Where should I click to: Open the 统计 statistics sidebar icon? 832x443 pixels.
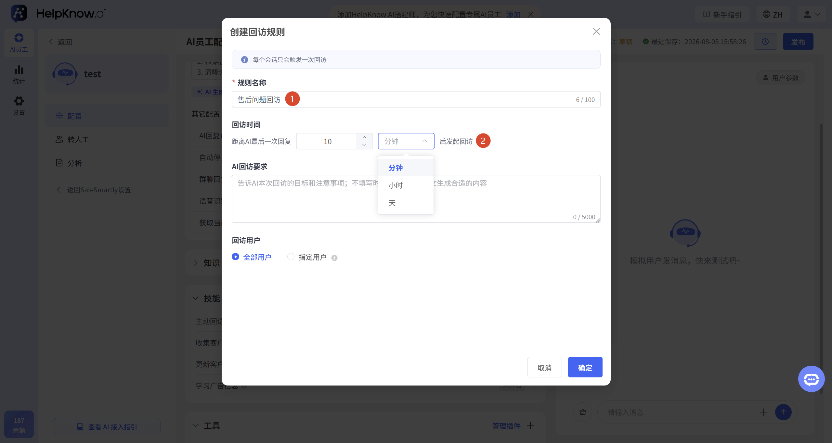pyautogui.click(x=19, y=74)
